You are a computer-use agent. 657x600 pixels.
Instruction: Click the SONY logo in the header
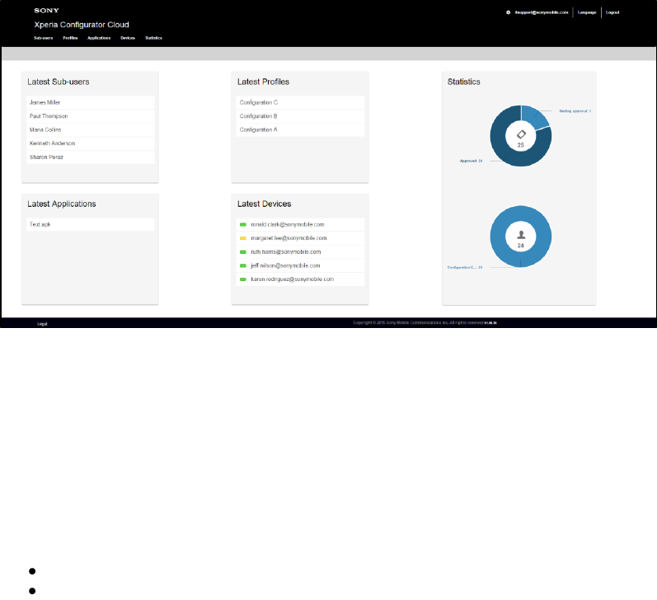pyautogui.click(x=46, y=11)
